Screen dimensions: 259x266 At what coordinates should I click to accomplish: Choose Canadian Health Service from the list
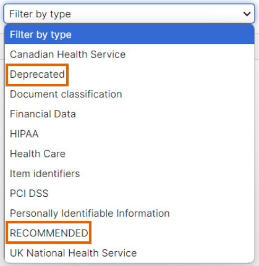point(129,54)
